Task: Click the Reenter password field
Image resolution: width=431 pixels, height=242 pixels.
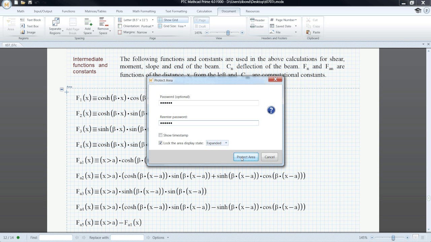Action: coord(209,123)
